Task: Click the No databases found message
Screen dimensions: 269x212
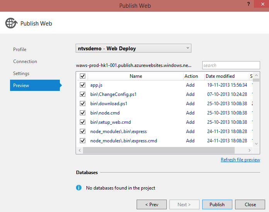Action: pos(120,188)
